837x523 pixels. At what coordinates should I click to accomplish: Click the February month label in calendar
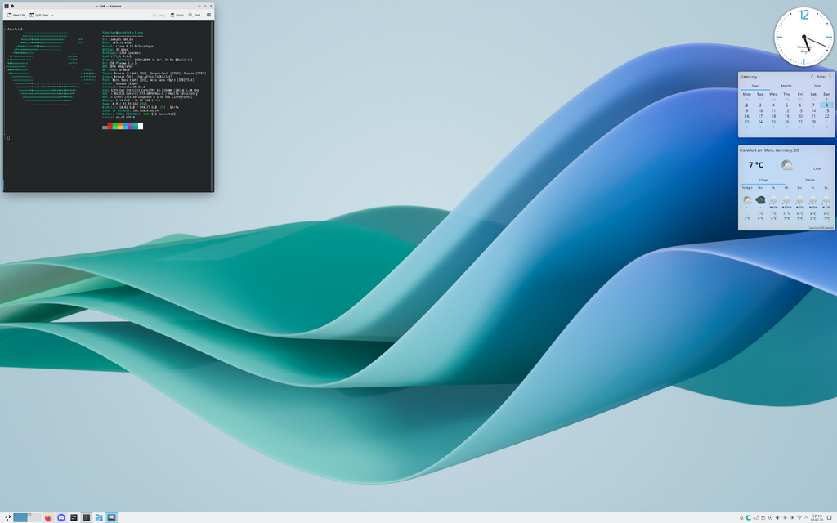point(749,77)
